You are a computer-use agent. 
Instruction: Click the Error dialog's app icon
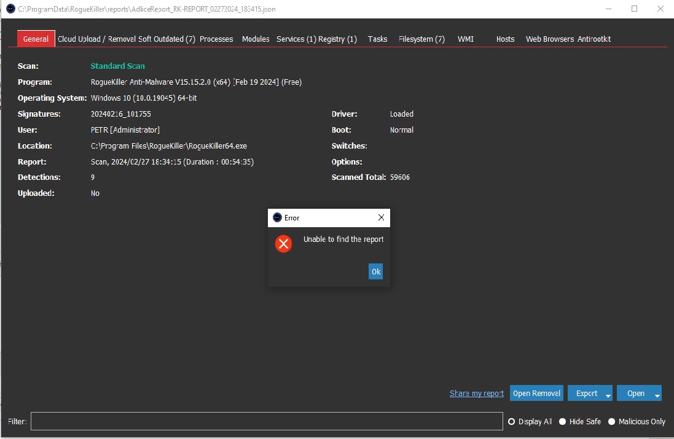(x=277, y=218)
